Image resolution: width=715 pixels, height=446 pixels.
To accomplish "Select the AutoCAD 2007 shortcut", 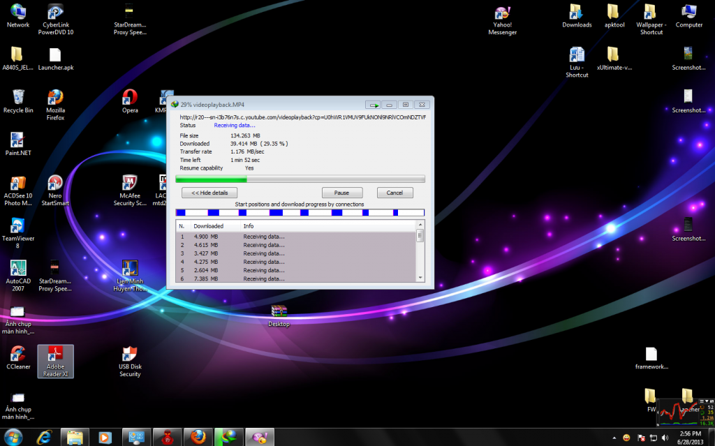I will (18, 276).
